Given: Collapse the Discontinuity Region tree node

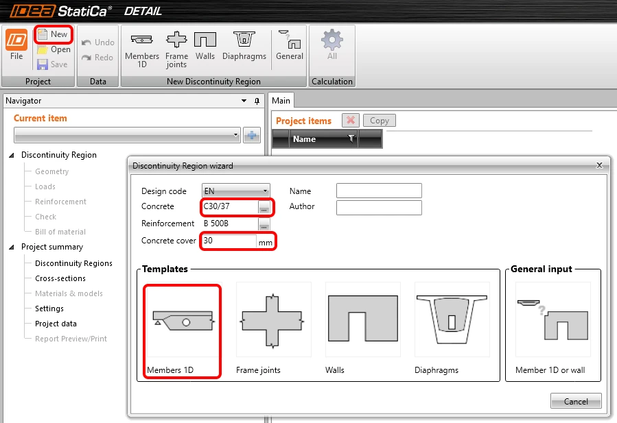Looking at the screenshot, I should click(x=12, y=156).
